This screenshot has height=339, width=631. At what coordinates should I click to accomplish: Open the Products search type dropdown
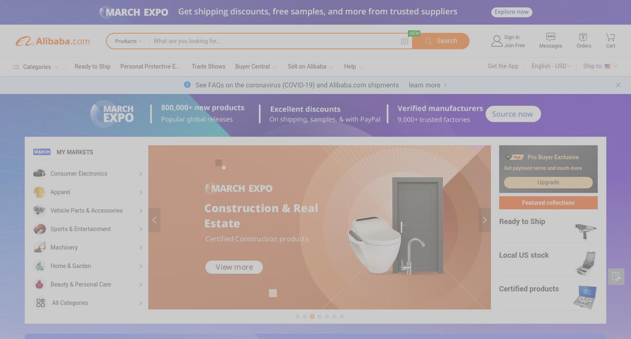click(128, 41)
